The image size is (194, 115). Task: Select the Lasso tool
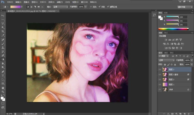(3, 23)
